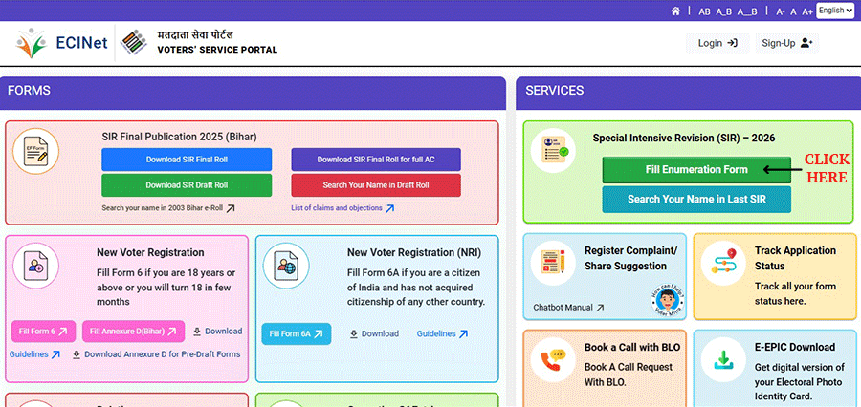Click the home icon in top bar
The width and height of the screenshot is (861, 407).
coord(676,11)
